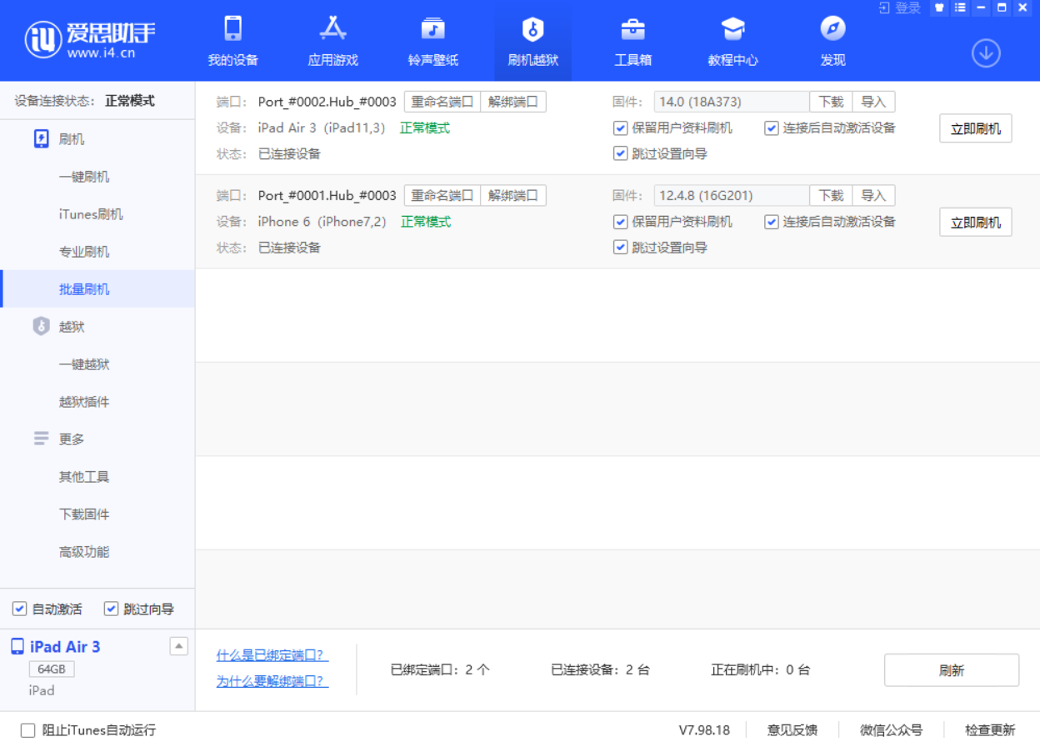Toggle 自动激活 checkbox in sidebar
1040x747 pixels.
tap(19, 609)
